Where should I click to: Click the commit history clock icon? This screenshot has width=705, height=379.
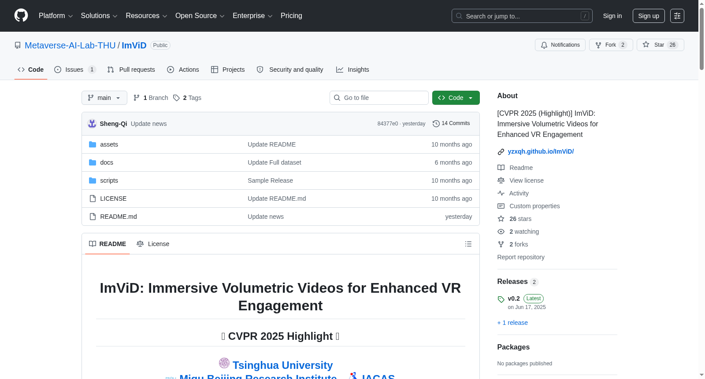coord(436,124)
